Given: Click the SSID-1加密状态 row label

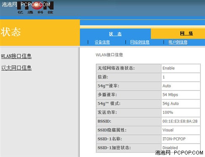Looking at the screenshot, I should (114, 148).
